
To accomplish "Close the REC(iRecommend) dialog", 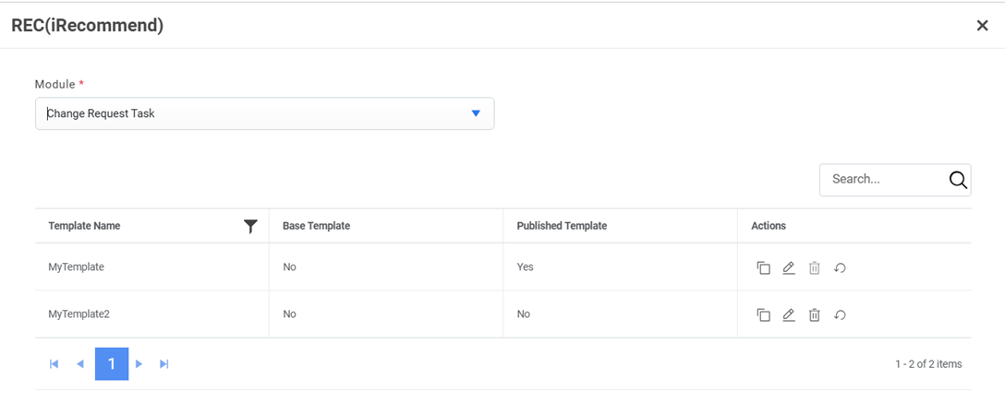I will pyautogui.click(x=982, y=26).
